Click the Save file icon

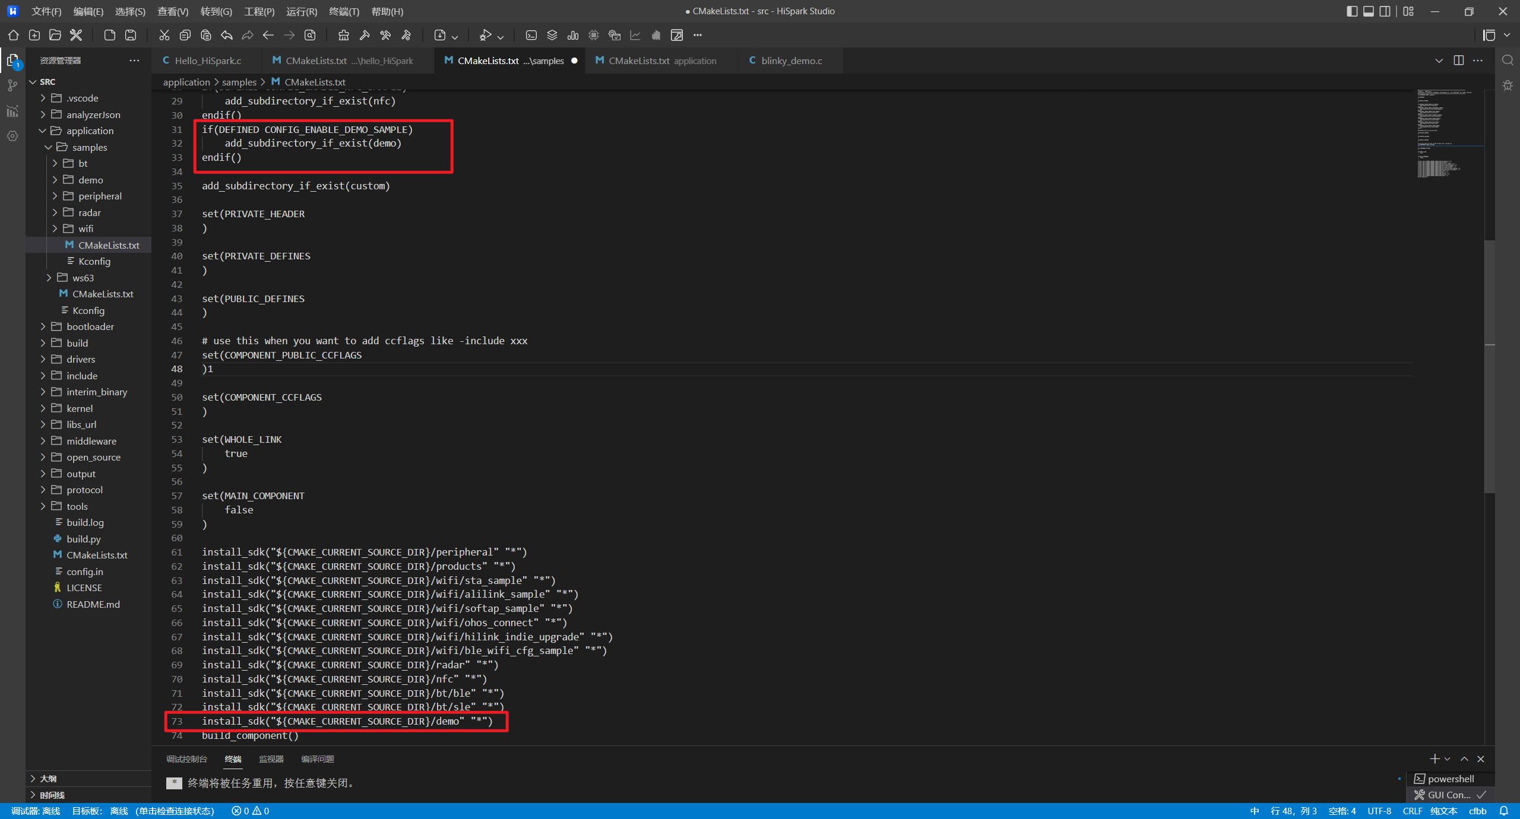(x=131, y=35)
